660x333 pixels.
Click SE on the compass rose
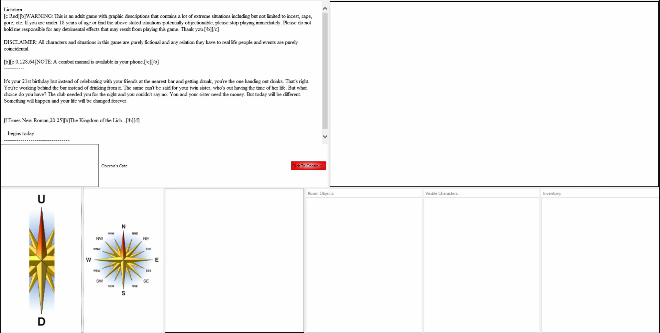coord(146,281)
